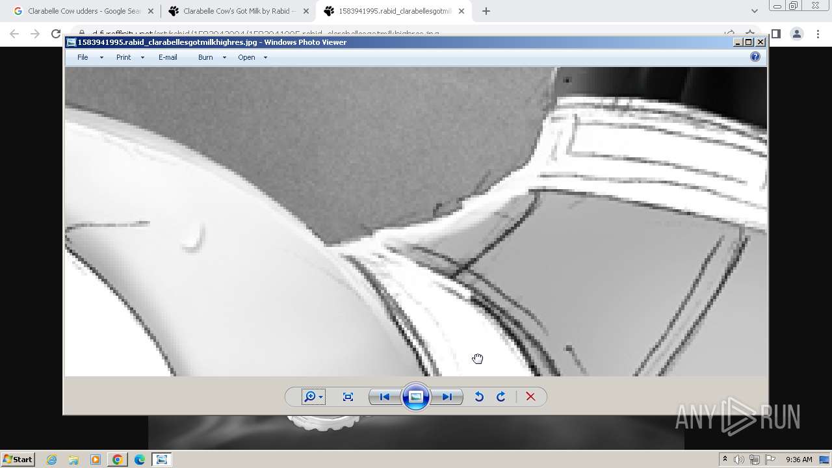This screenshot has height=468, width=832.
Task: Open the File menu
Action: click(83, 57)
